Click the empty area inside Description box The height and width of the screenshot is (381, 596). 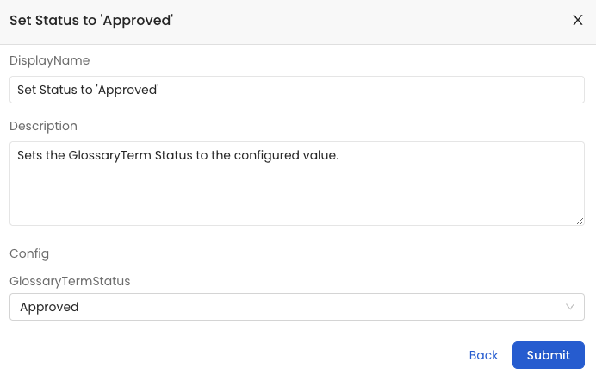(297, 194)
